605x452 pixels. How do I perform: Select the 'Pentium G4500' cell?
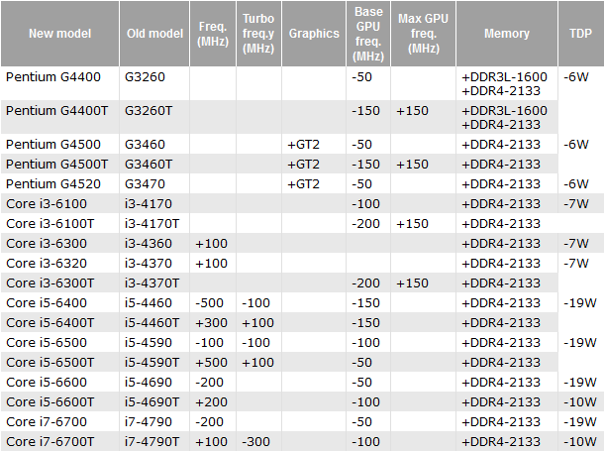[59, 144]
